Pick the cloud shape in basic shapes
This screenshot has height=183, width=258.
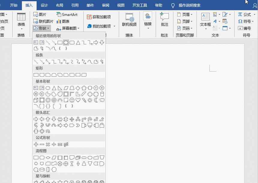point(102,100)
